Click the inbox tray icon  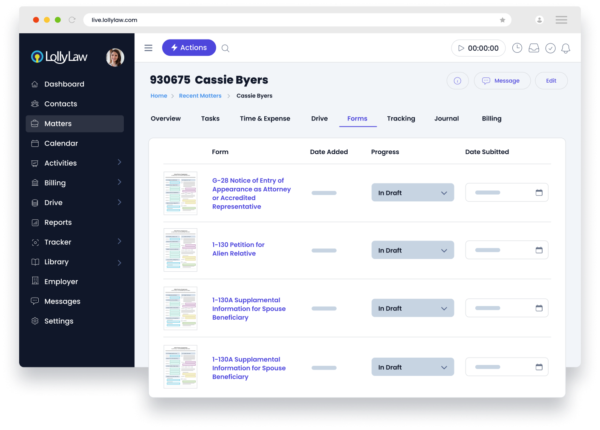tap(534, 49)
